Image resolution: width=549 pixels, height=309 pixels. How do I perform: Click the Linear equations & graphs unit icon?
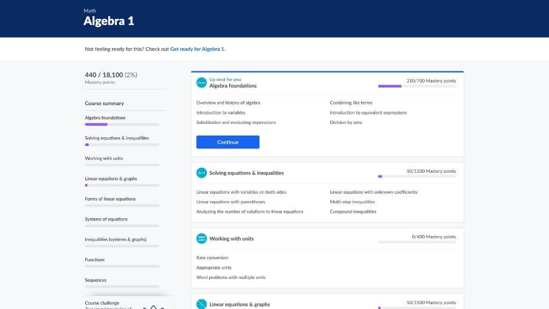202,304
